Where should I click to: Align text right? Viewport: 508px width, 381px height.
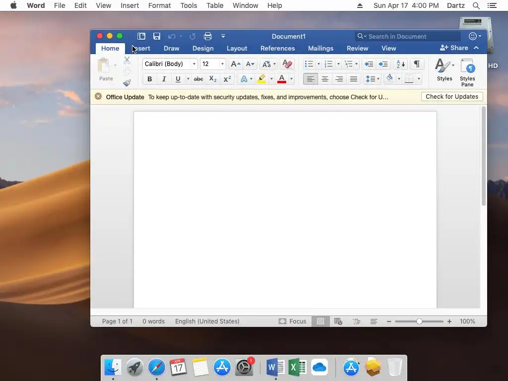pos(339,79)
